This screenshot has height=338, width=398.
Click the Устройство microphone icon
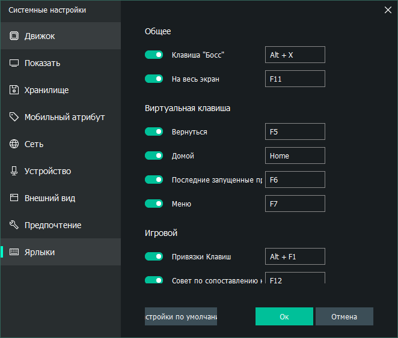(14, 171)
